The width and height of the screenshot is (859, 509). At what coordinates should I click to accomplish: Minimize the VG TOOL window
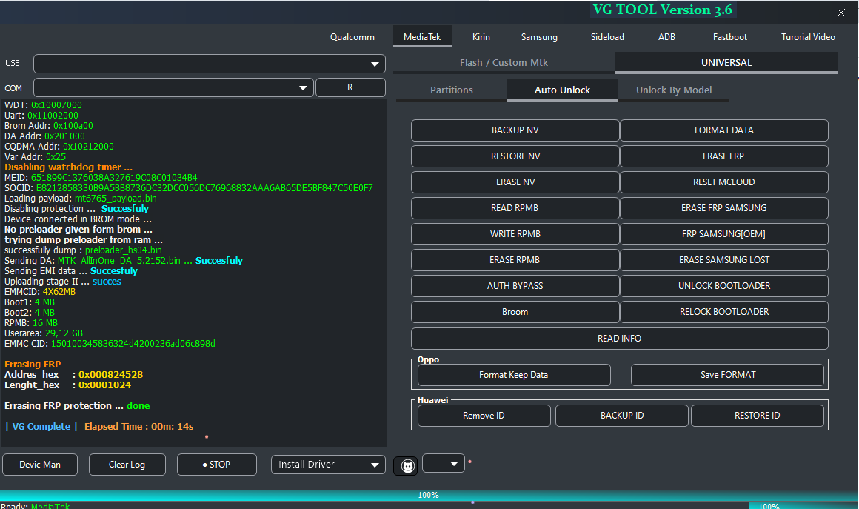point(805,13)
